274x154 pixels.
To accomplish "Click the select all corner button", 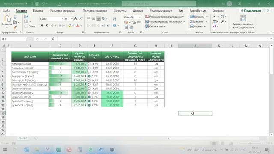I will tap(3, 46).
